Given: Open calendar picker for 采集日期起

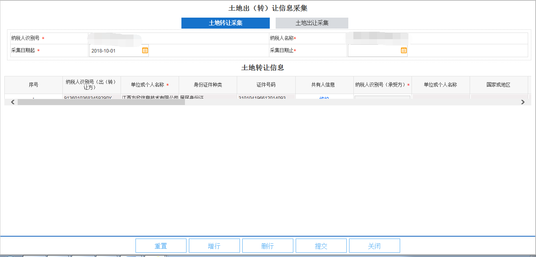Looking at the screenshot, I should [145, 50].
